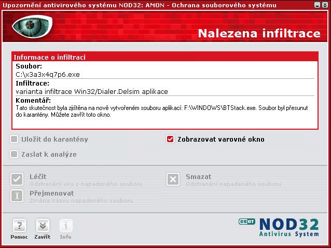The image size is (331, 248).
Task: Collapse window via title bar chevron button
Action: (325, 5)
